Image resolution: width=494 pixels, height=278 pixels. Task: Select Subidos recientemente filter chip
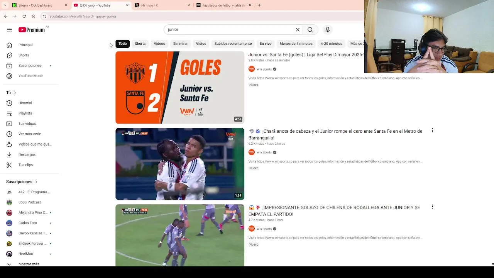click(x=233, y=44)
